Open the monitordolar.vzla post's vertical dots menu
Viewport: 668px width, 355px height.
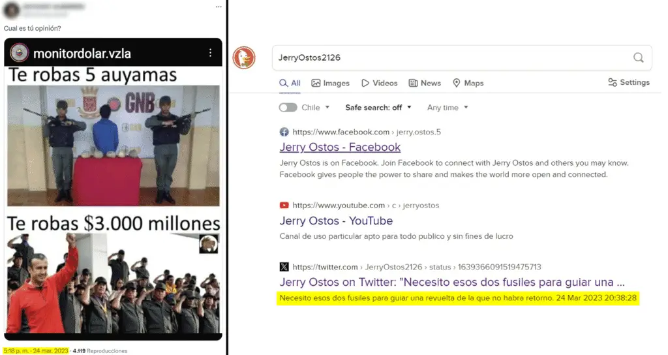[209, 53]
